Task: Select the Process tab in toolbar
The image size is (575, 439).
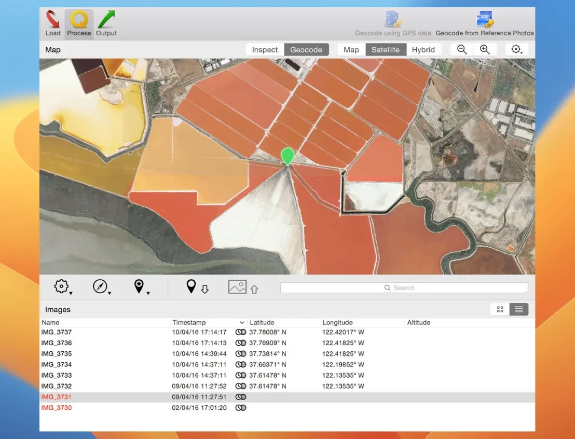Action: pos(79,24)
